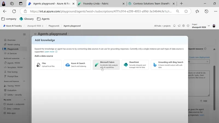Screen dimensions: 219x123
Task: Open the notifications bell icon
Action: [174, 26]
